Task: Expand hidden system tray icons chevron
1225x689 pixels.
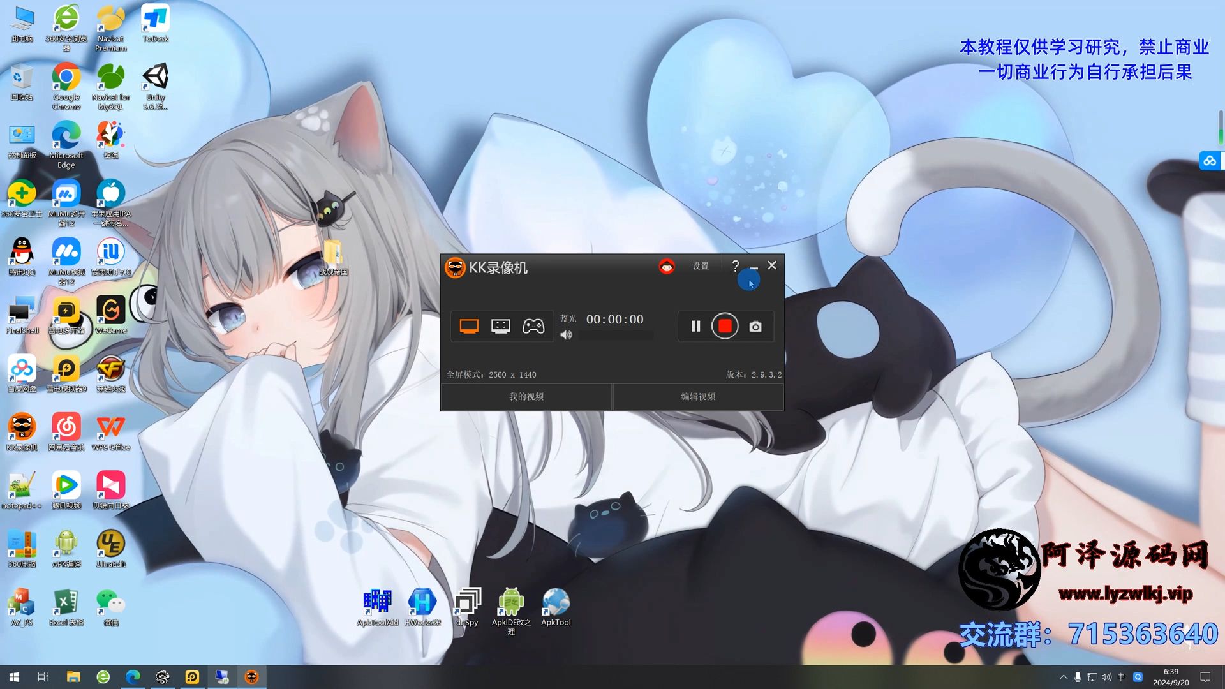Action: [1064, 677]
